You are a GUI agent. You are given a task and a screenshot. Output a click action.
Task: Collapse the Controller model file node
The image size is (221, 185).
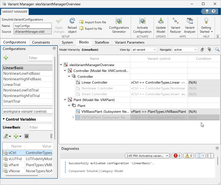(65, 70)
